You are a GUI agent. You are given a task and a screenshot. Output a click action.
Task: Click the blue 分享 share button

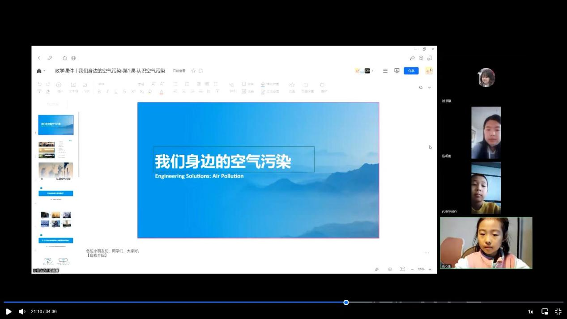click(x=411, y=71)
